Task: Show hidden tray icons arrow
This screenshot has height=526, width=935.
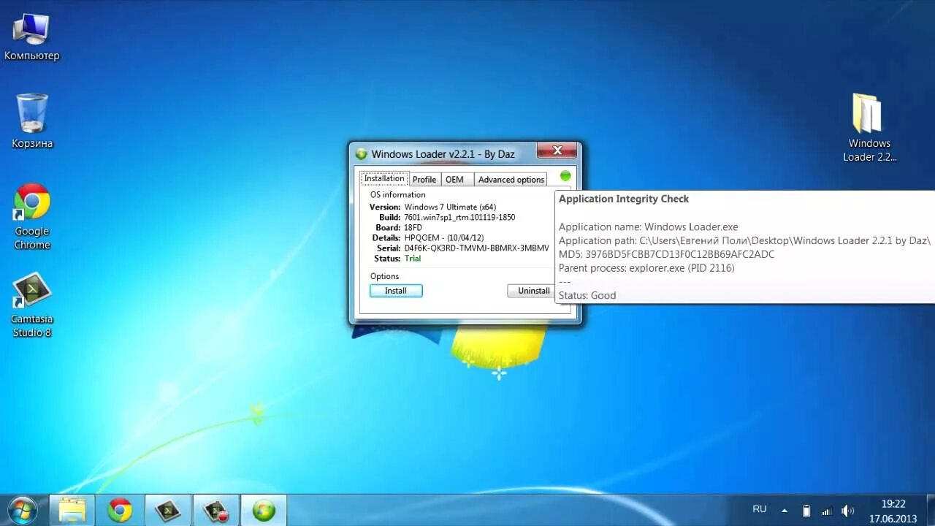Action: 785,511
